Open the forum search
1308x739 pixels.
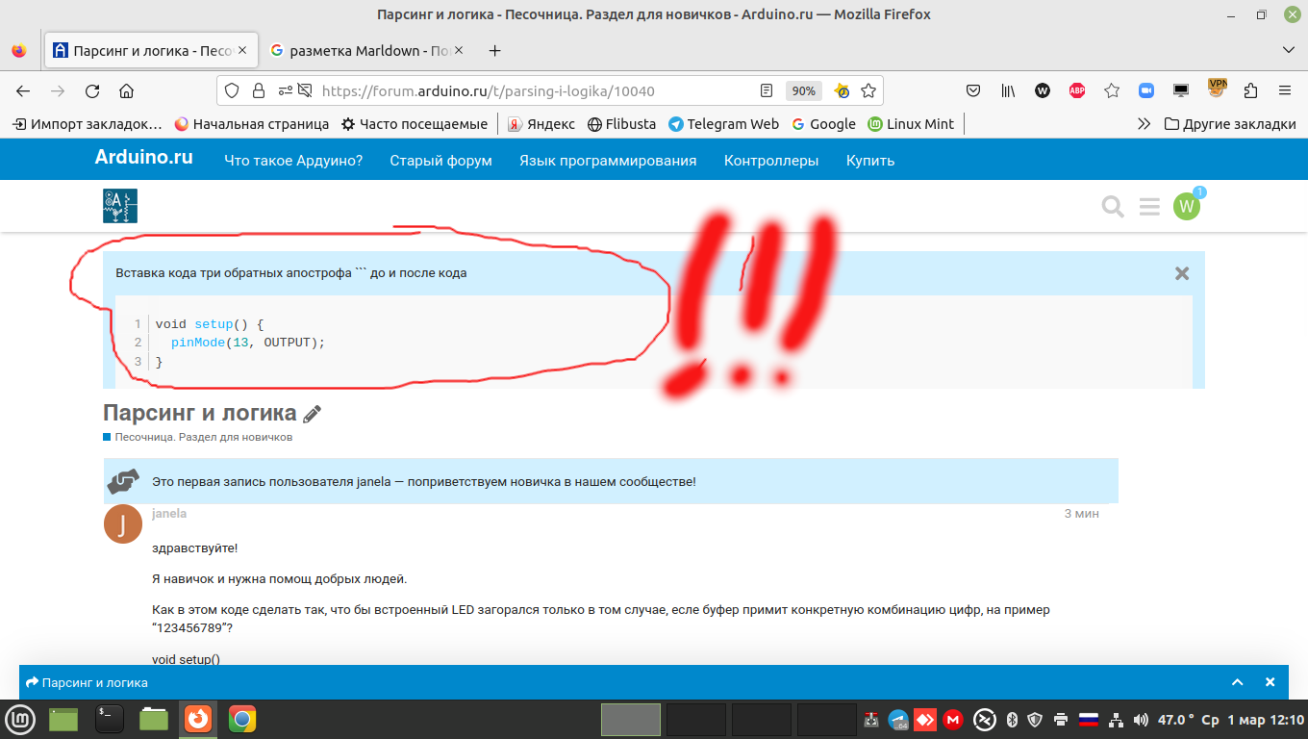click(x=1113, y=207)
